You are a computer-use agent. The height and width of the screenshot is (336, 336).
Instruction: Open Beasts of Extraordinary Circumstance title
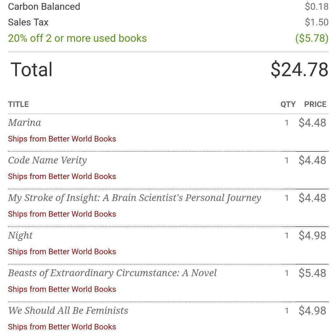point(112,273)
